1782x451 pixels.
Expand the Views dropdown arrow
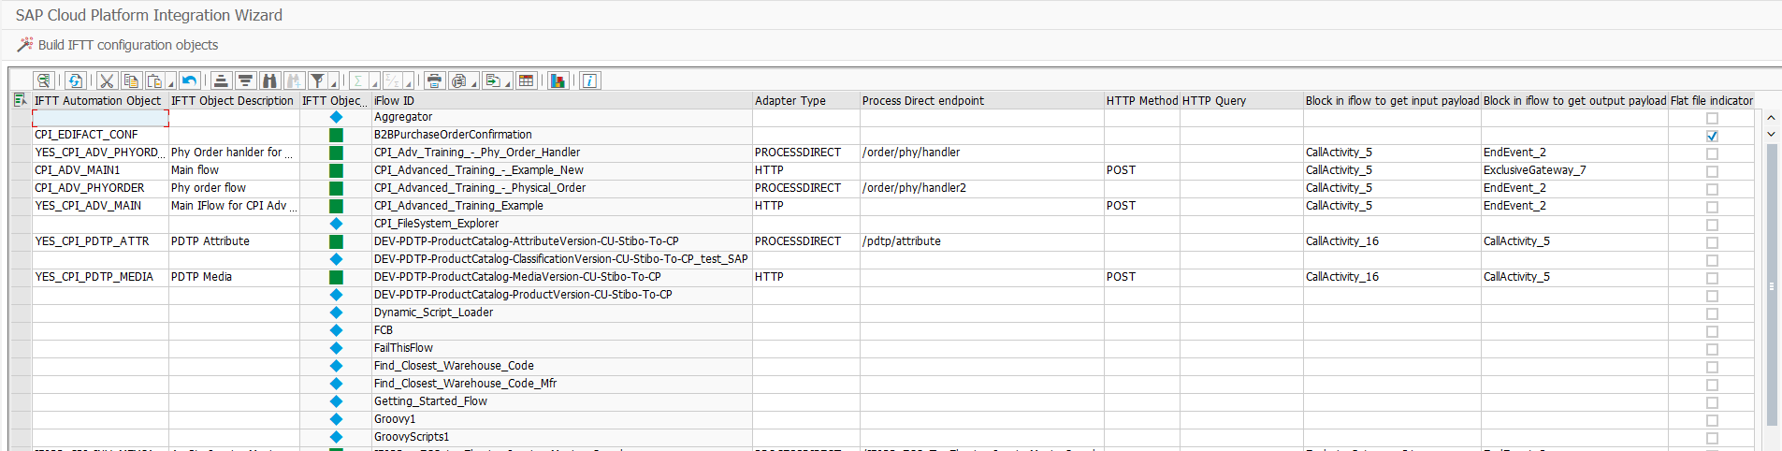tap(474, 81)
